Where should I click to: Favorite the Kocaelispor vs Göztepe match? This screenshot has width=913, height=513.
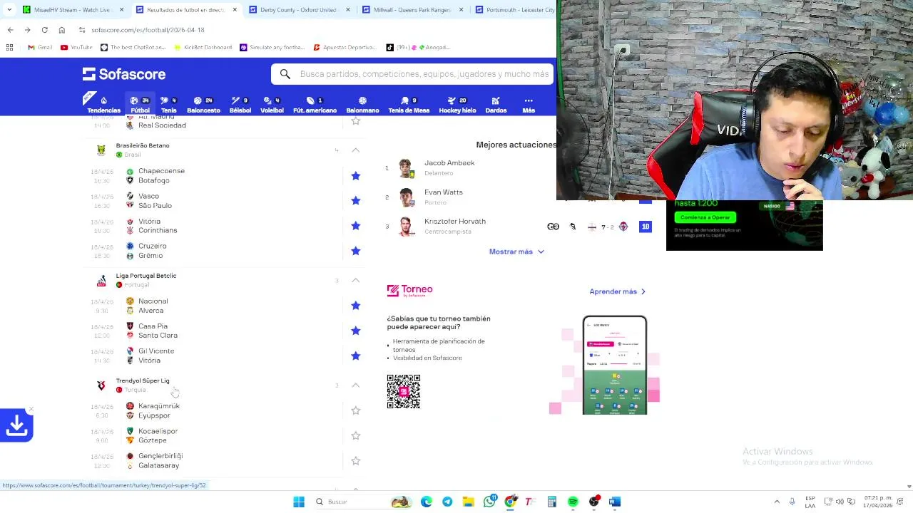coord(355,435)
